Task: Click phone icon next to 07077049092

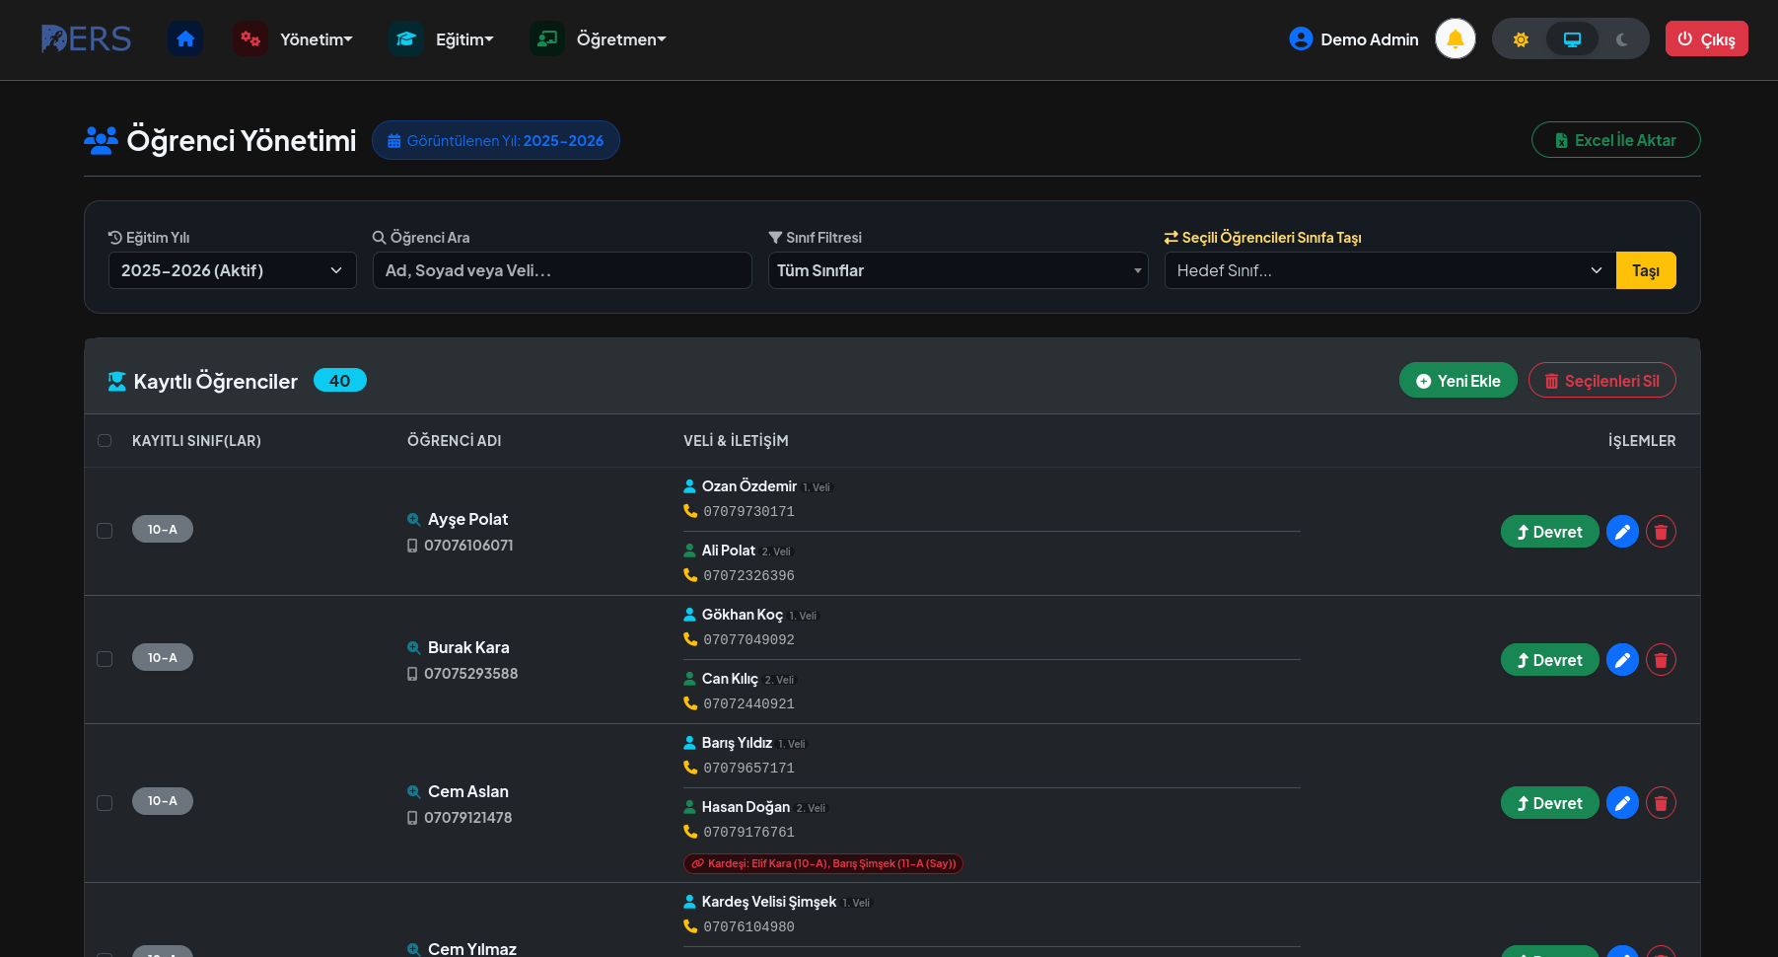Action: pyautogui.click(x=690, y=639)
